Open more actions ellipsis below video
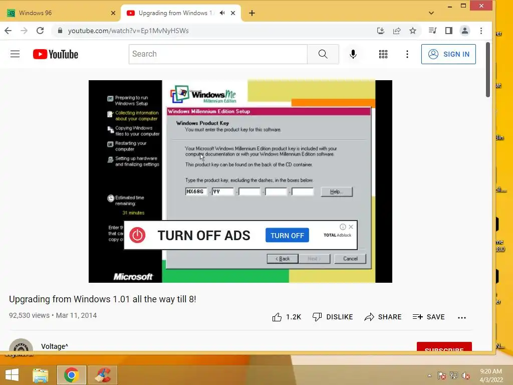 click(x=461, y=317)
